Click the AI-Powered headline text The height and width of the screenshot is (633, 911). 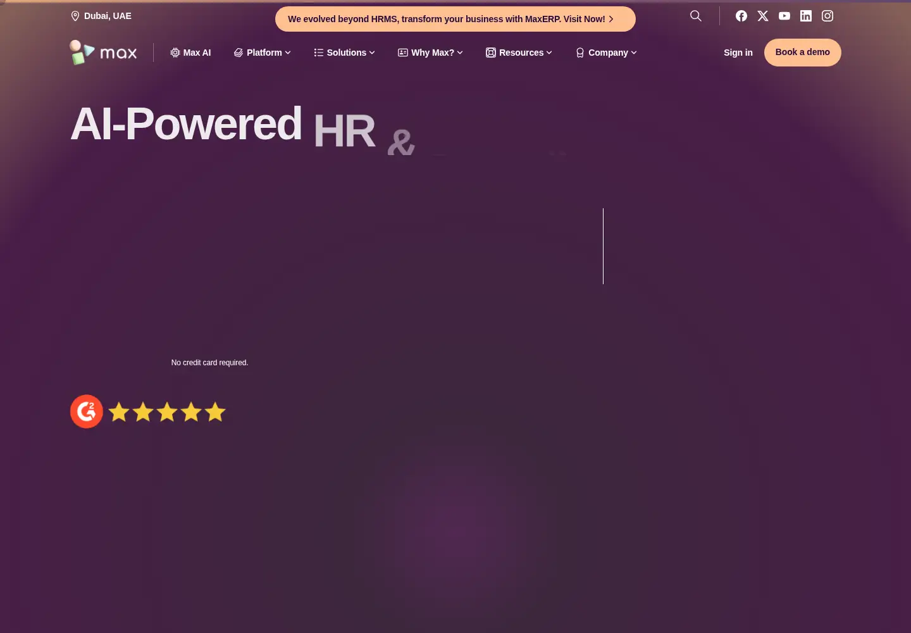point(186,124)
